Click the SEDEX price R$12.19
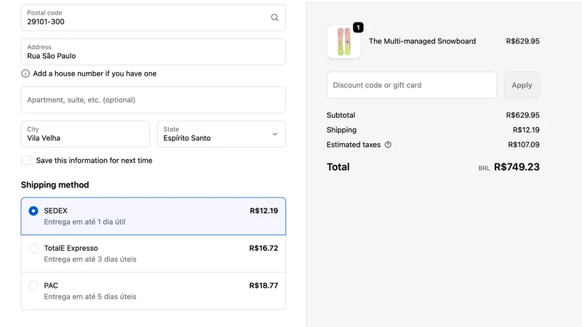Viewport: 582px width, 327px height. (x=263, y=211)
